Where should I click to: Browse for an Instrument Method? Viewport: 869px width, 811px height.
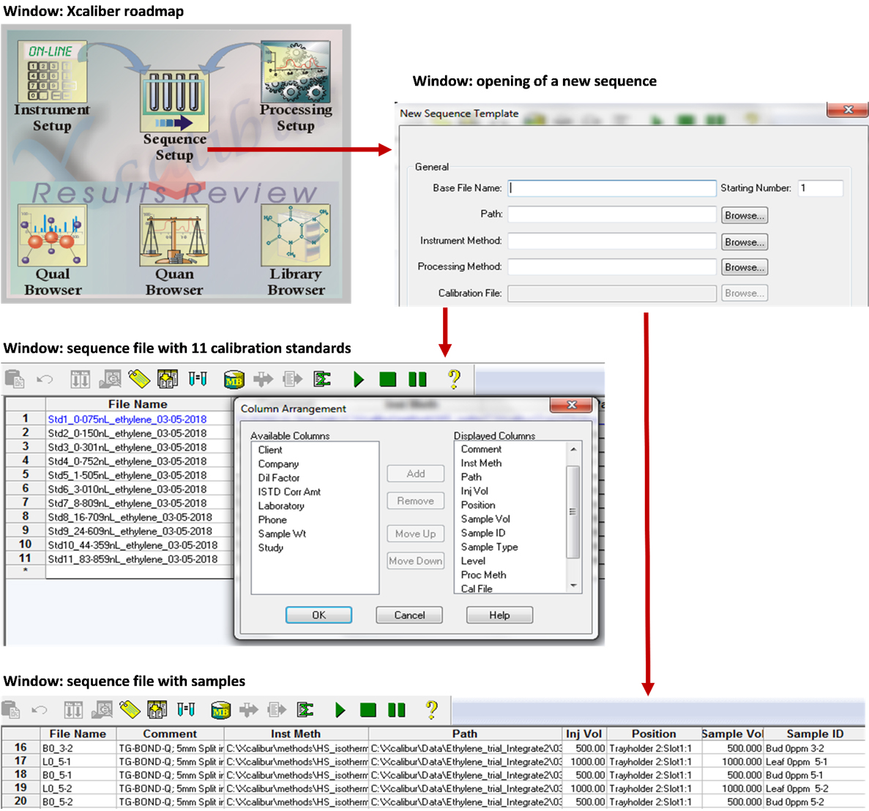coord(745,242)
